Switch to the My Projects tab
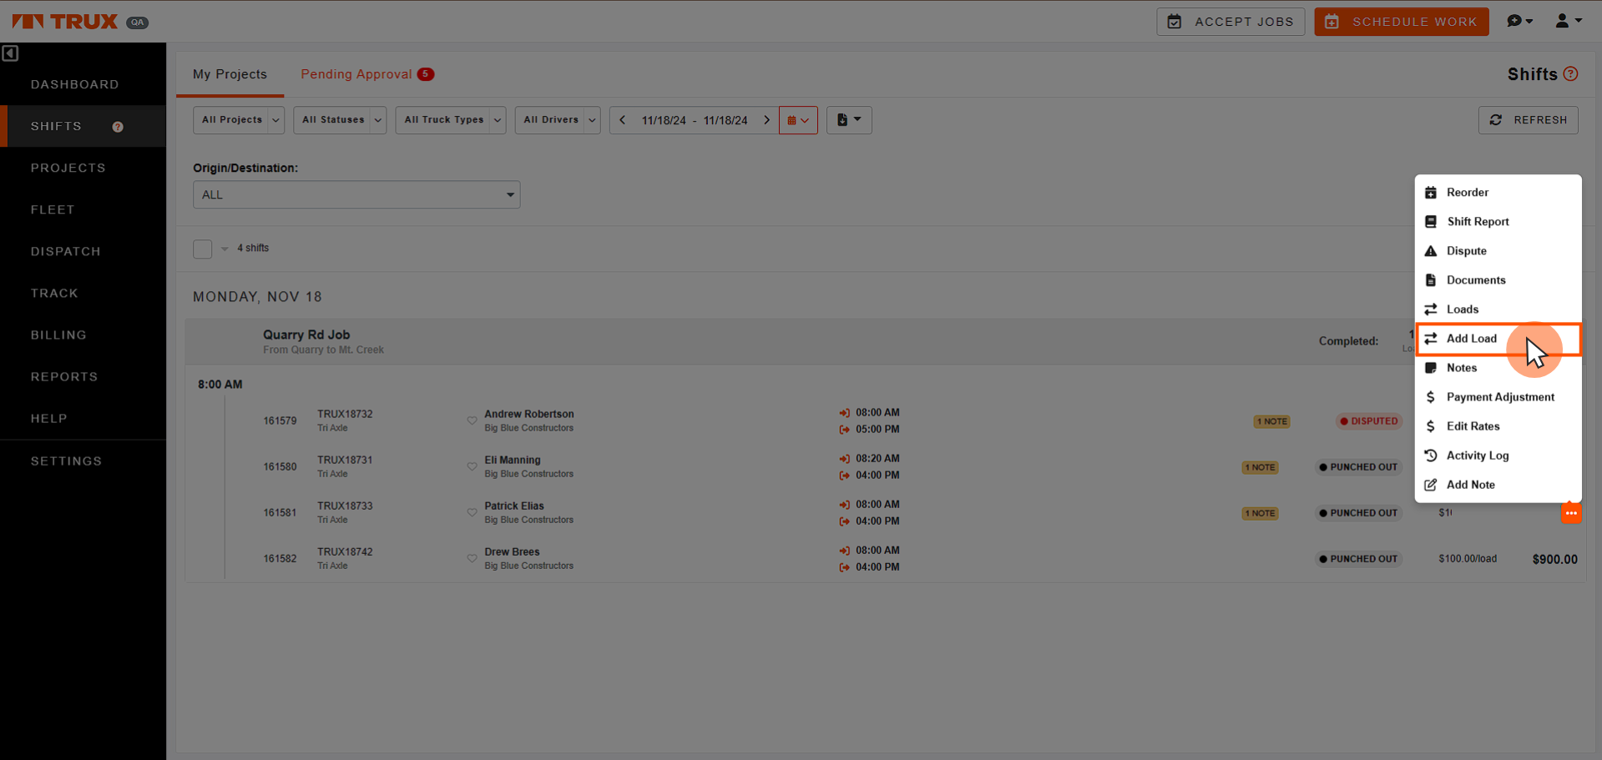 point(230,74)
